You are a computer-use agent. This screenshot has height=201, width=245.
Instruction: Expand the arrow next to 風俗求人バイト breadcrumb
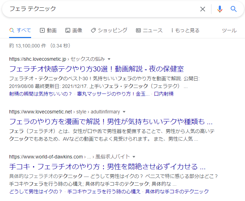[x=134, y=157]
